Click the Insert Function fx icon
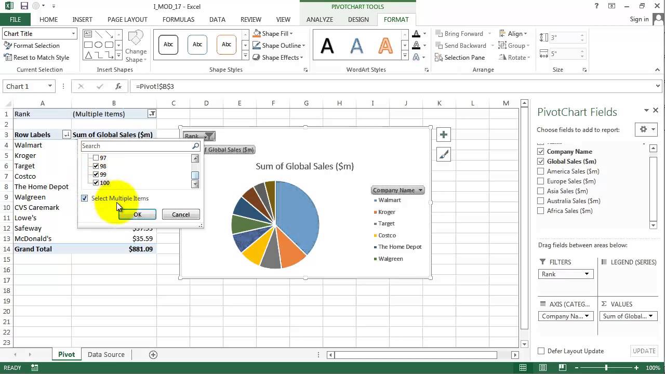This screenshot has width=665, height=374. click(x=118, y=86)
